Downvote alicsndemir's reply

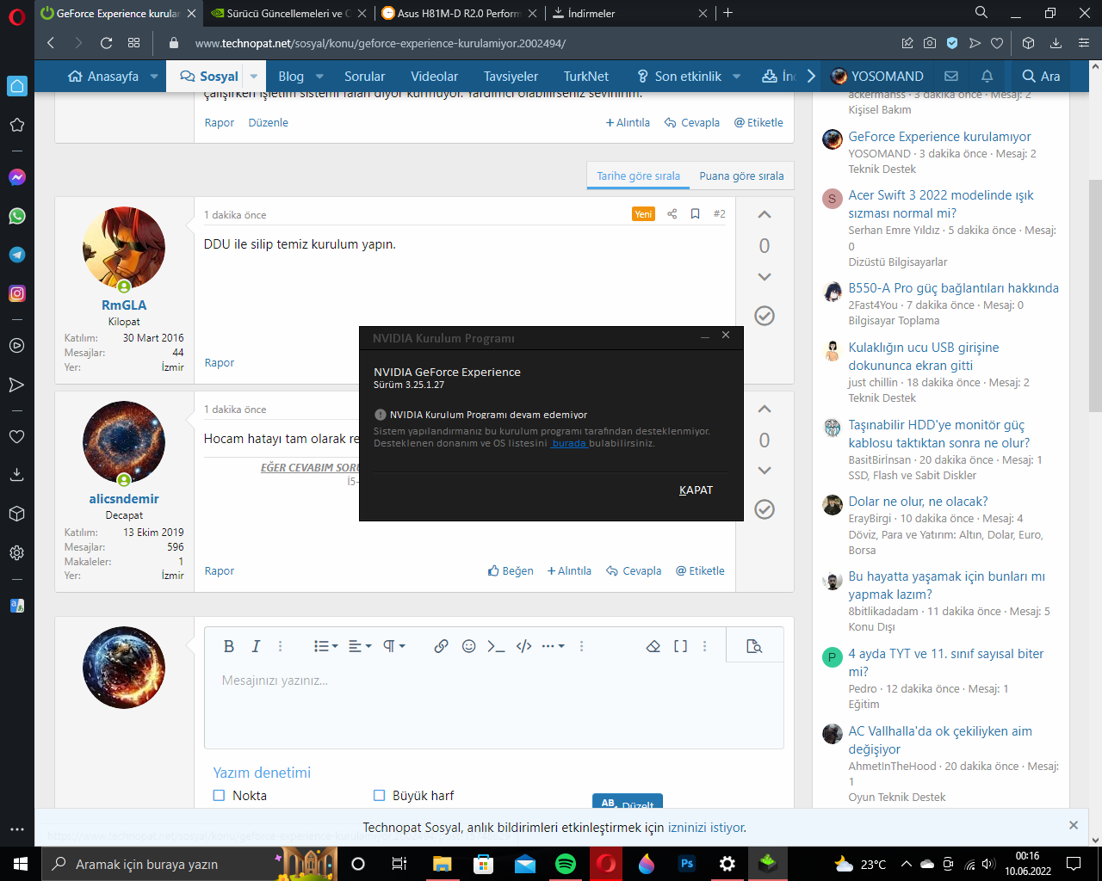(x=764, y=471)
